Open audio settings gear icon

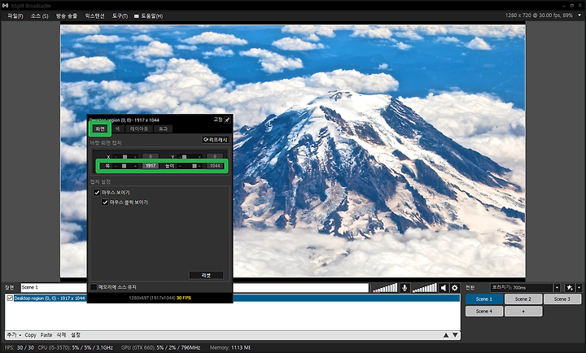[x=455, y=288]
